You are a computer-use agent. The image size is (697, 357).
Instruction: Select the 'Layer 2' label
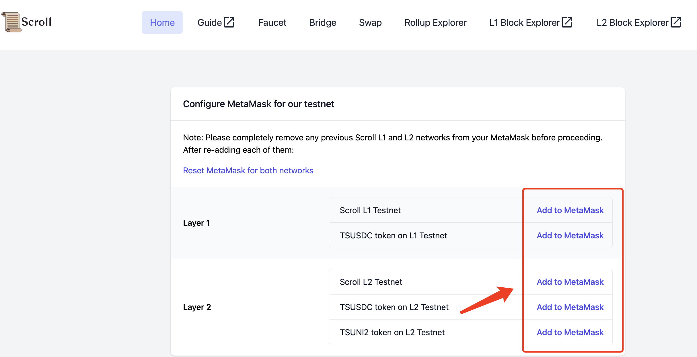point(197,307)
